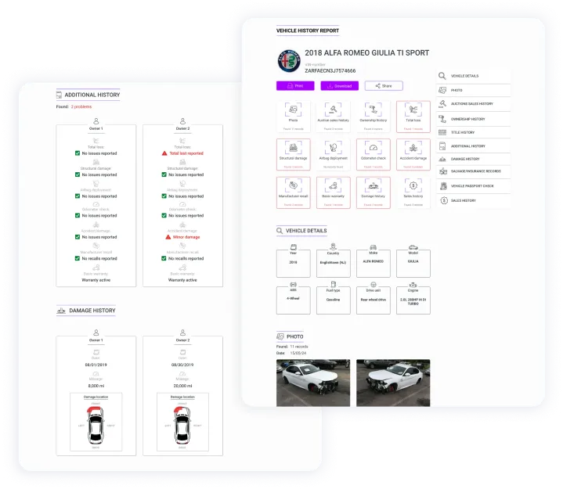This screenshot has width=563, height=489.
Task: Click the Share button
Action: (384, 86)
